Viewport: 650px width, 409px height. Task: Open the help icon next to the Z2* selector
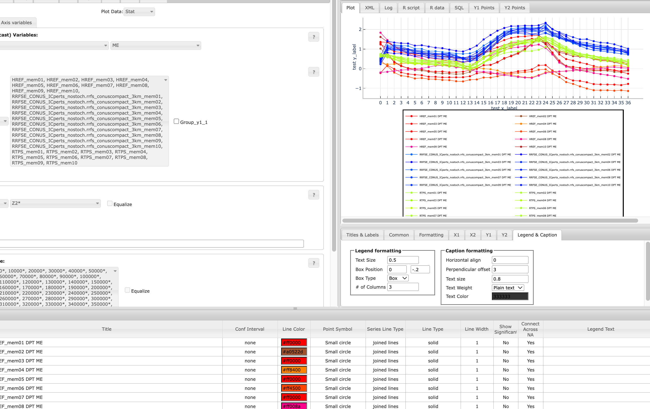pyautogui.click(x=313, y=195)
